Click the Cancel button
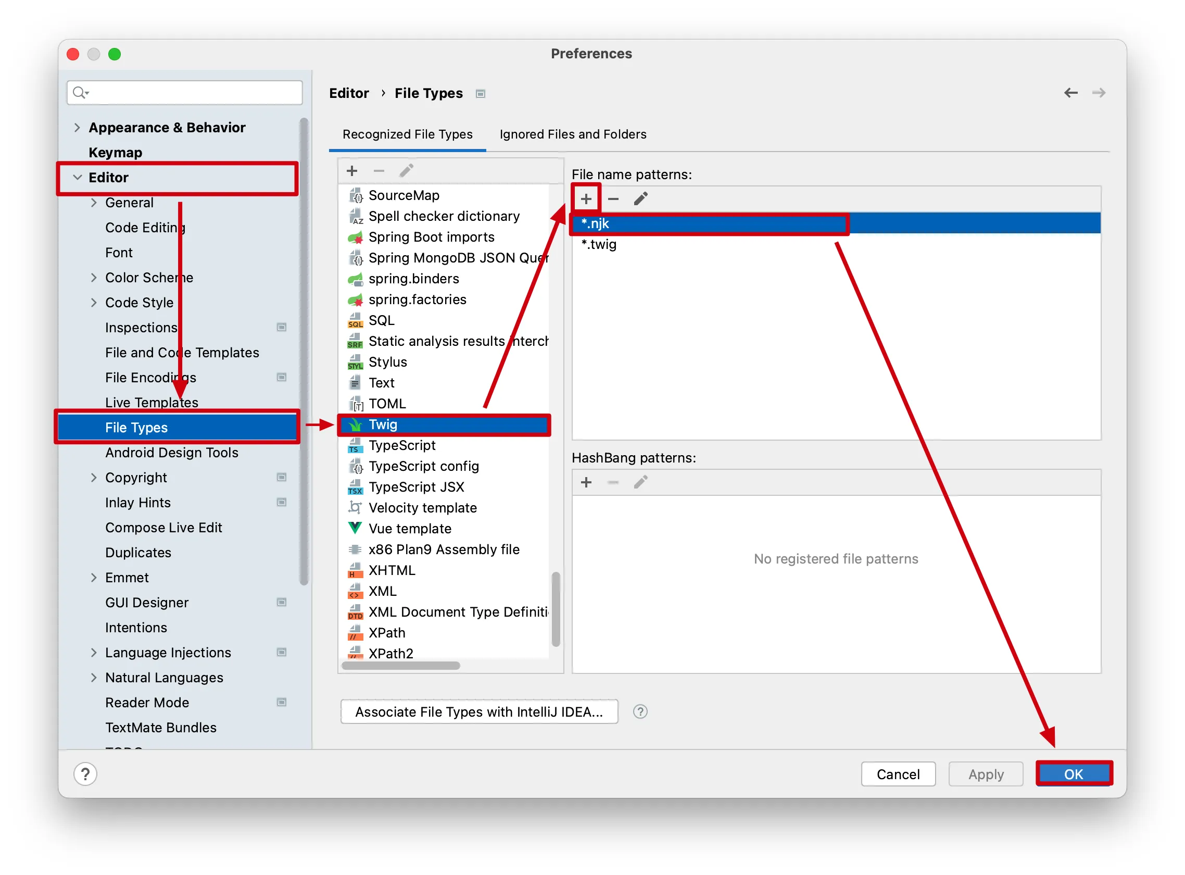1185x875 pixels. pyautogui.click(x=898, y=774)
